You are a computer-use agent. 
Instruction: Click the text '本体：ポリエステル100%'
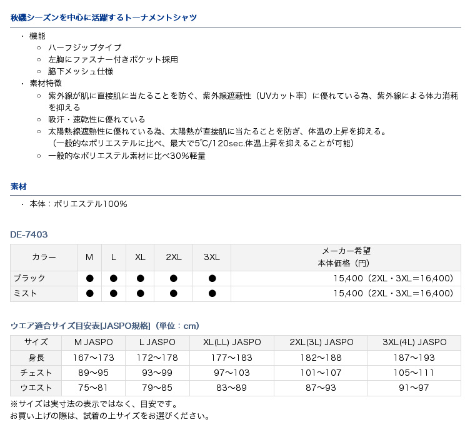pyautogui.click(x=79, y=204)
